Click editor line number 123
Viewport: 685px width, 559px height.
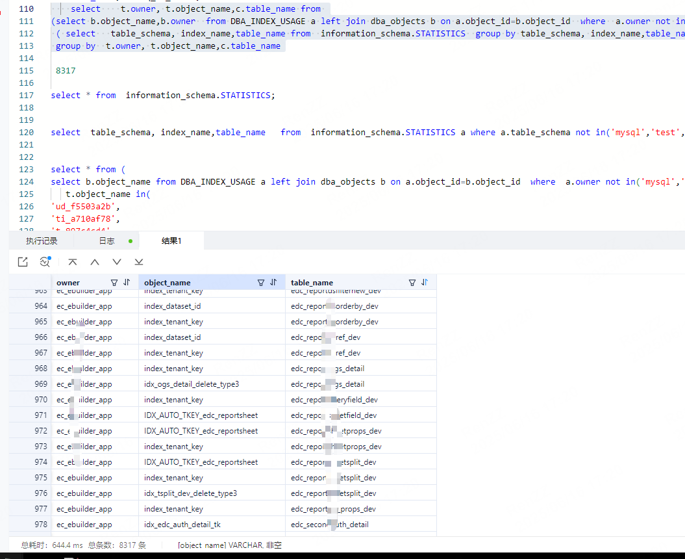[x=26, y=169]
